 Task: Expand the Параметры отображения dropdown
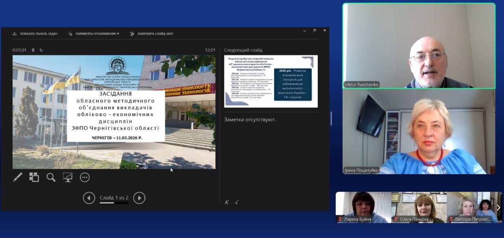coord(97,34)
